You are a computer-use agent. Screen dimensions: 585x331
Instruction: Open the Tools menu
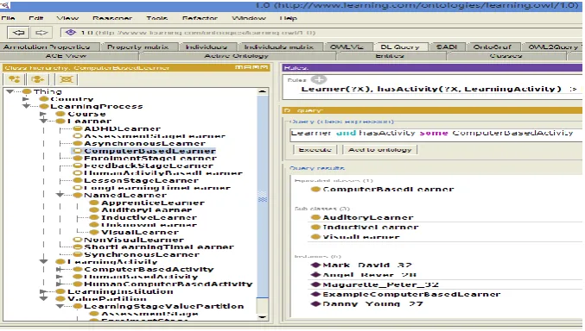pyautogui.click(x=157, y=18)
